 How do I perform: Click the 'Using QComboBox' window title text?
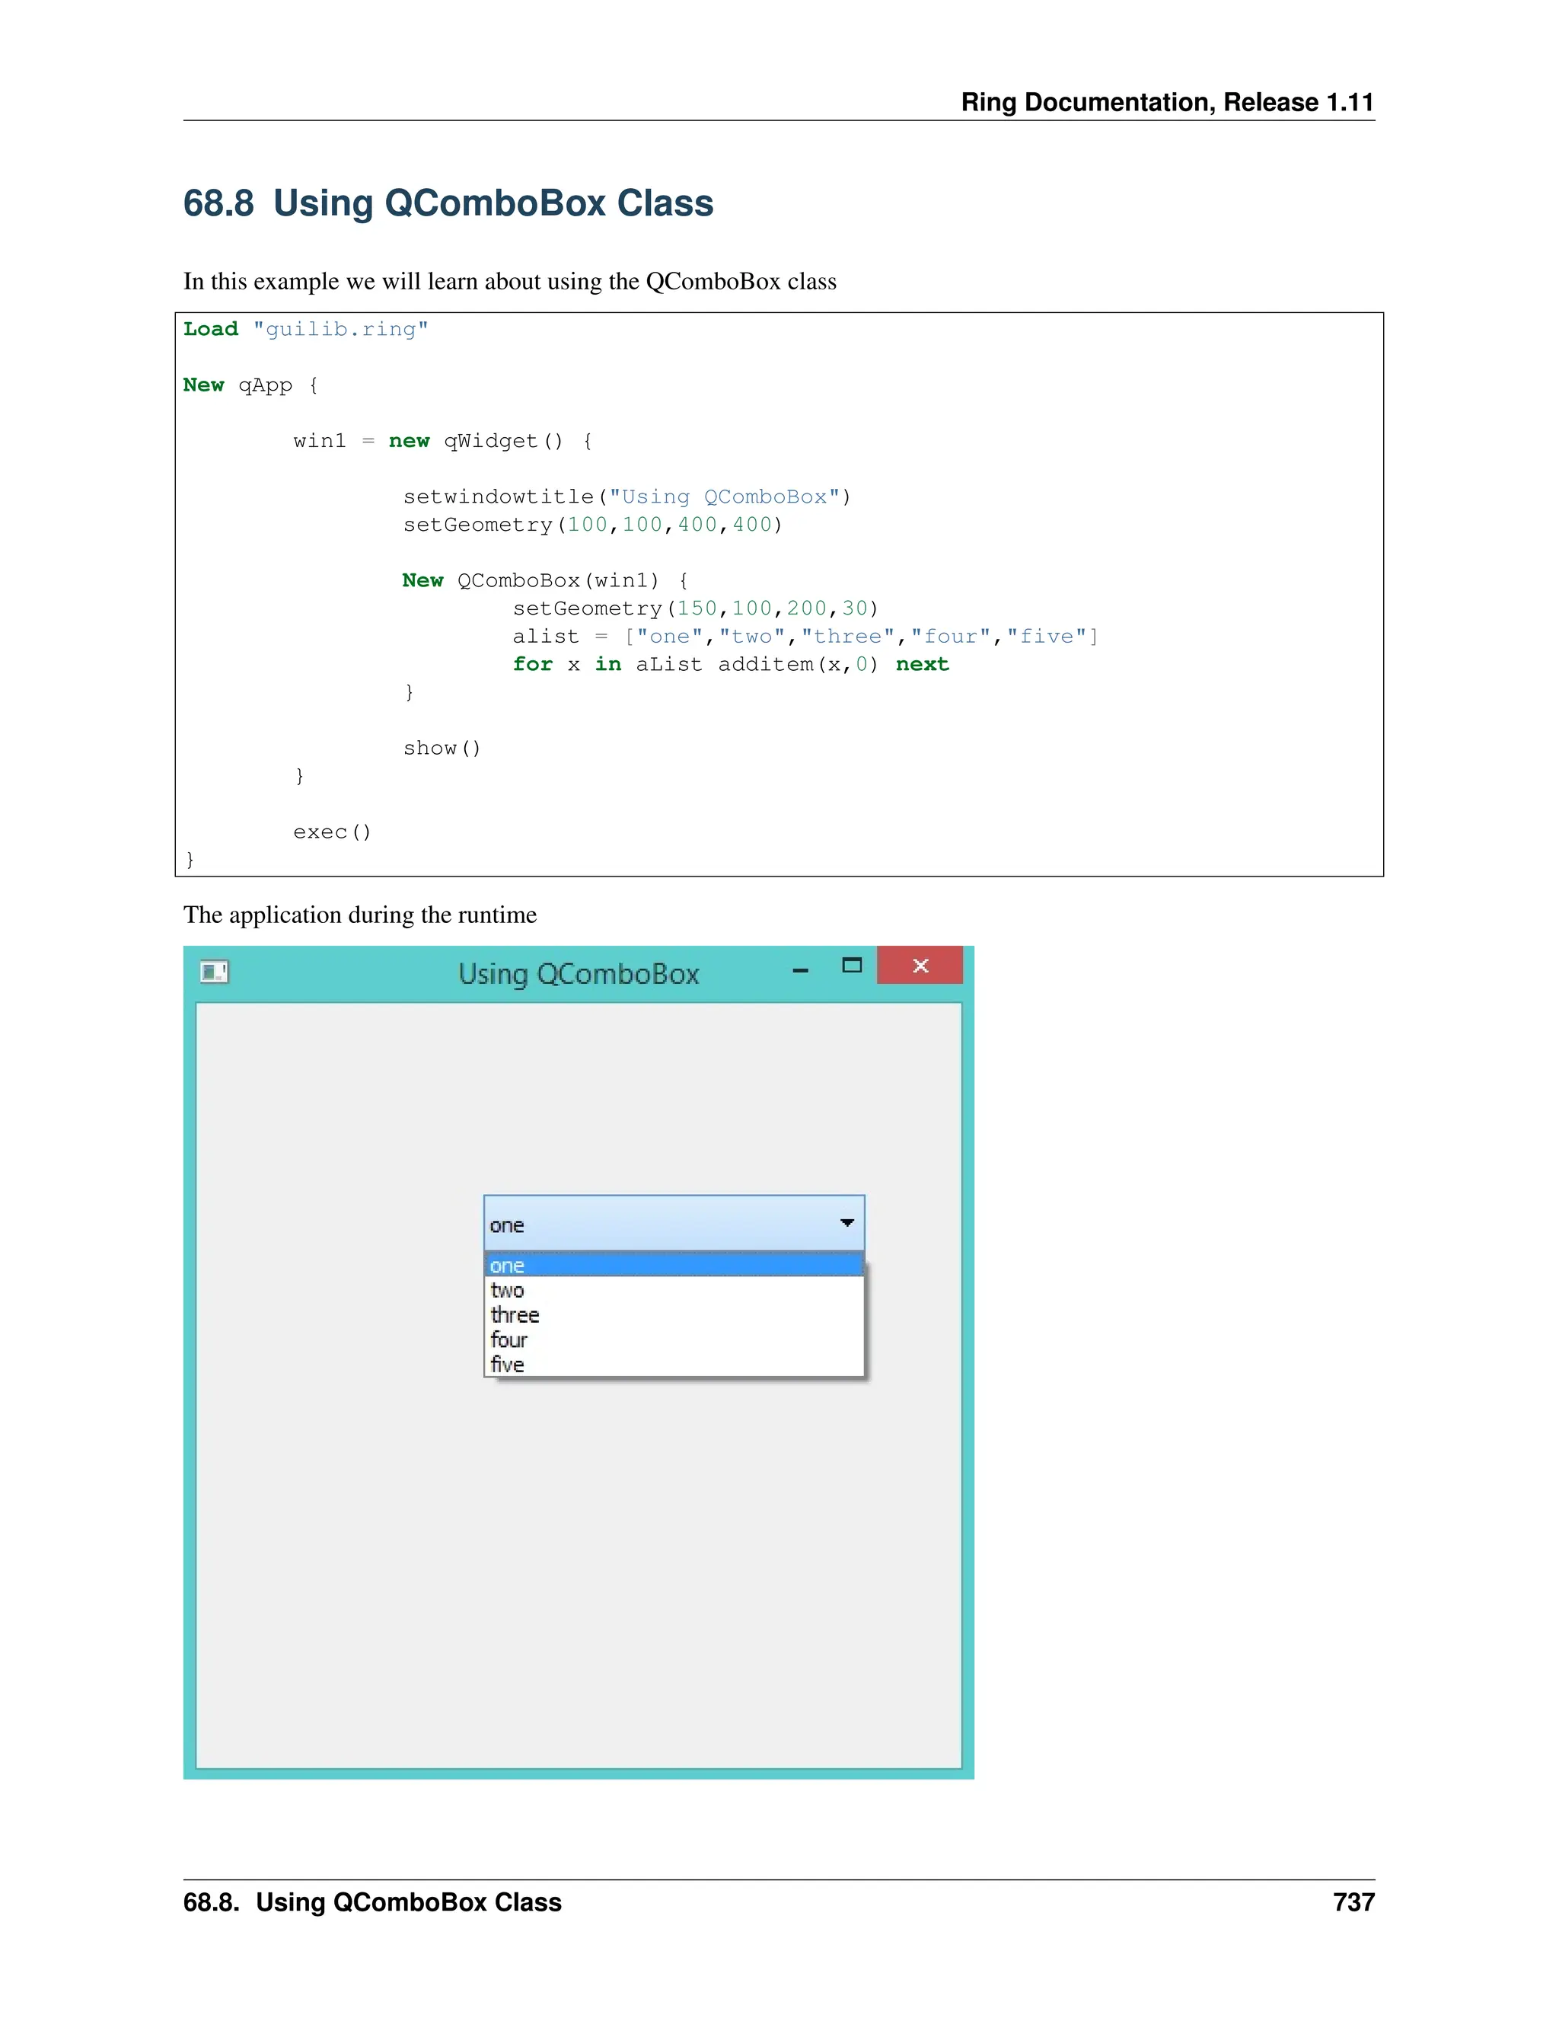pyautogui.click(x=579, y=974)
